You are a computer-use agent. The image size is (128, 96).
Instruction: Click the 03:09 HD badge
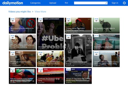tap(13, 20)
